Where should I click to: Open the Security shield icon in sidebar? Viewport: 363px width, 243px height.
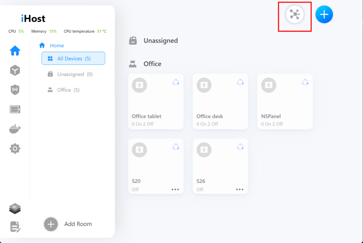pos(15,90)
